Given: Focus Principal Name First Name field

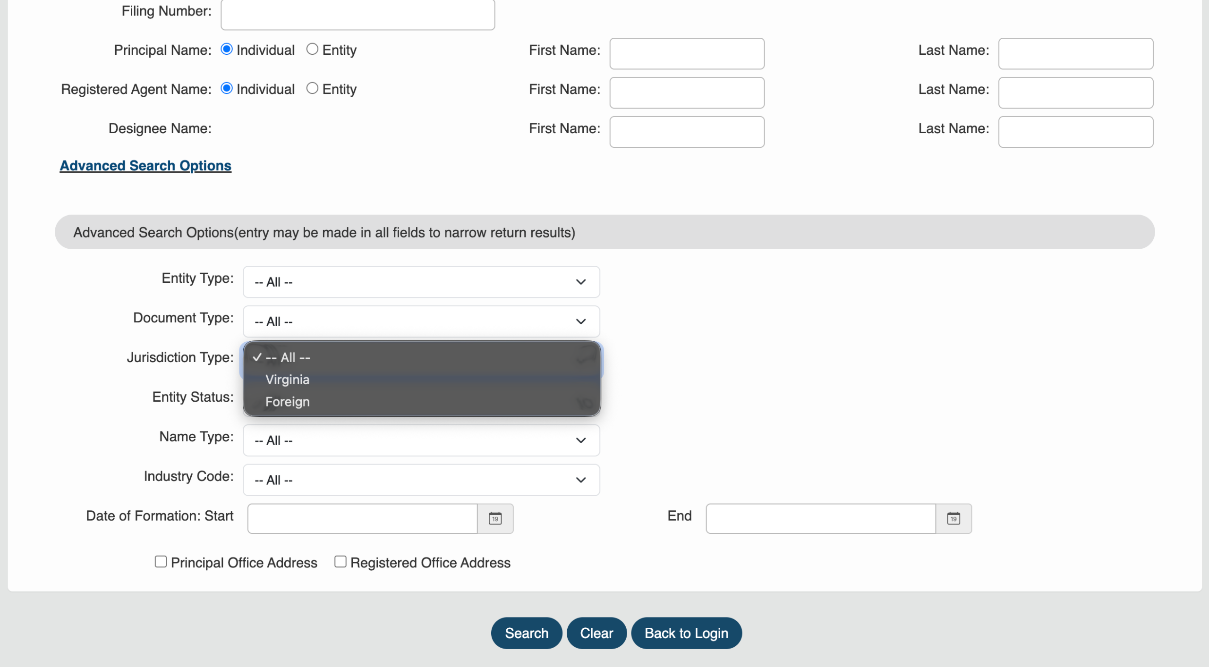Looking at the screenshot, I should click(687, 54).
